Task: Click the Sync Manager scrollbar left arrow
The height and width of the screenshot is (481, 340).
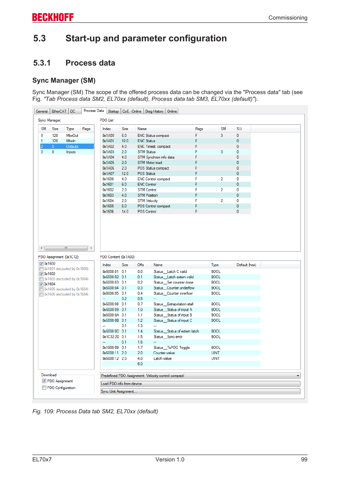Action: 41,248
